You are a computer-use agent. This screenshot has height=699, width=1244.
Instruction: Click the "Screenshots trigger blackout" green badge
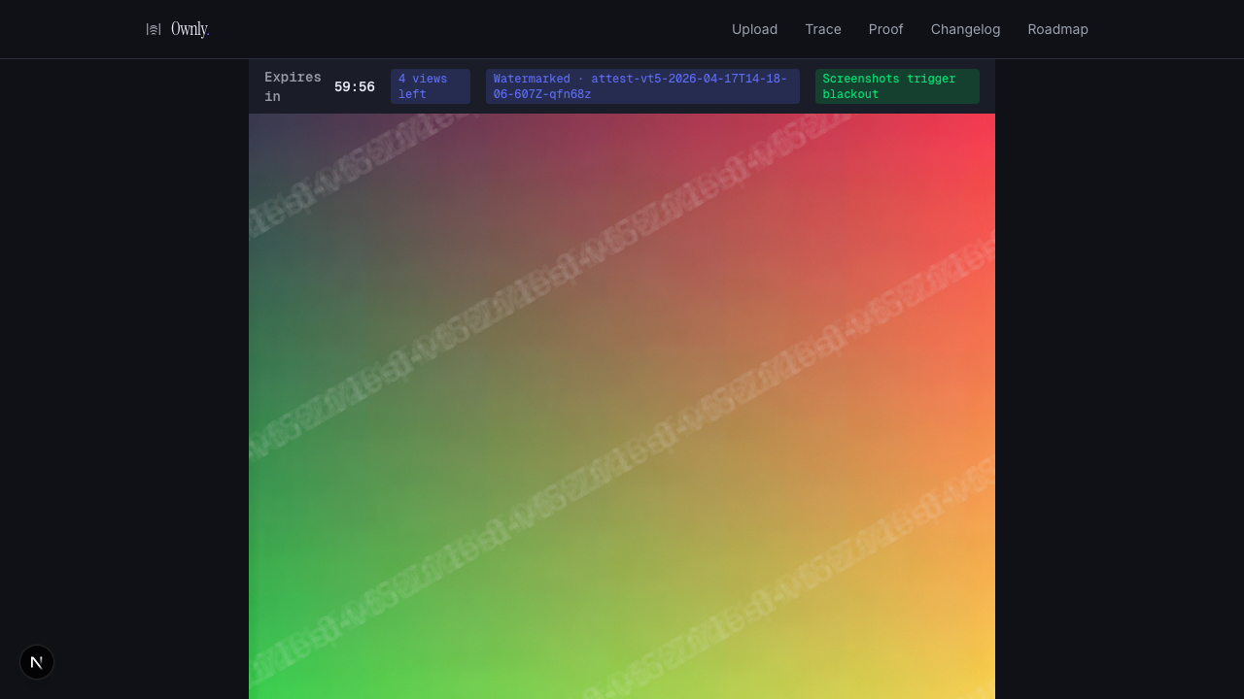pos(896,86)
